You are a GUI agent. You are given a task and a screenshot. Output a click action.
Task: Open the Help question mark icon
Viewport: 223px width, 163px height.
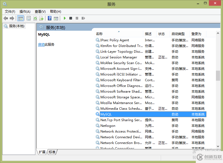click(50, 18)
